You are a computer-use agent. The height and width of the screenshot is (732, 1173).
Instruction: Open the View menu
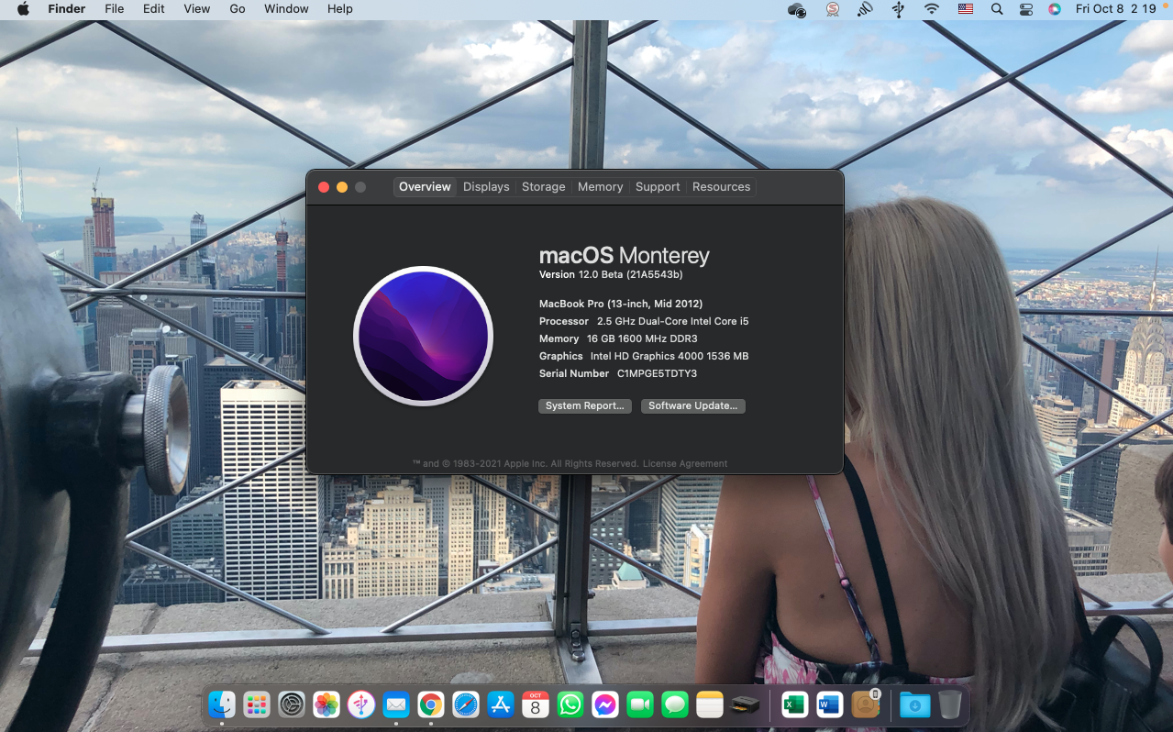(x=197, y=9)
